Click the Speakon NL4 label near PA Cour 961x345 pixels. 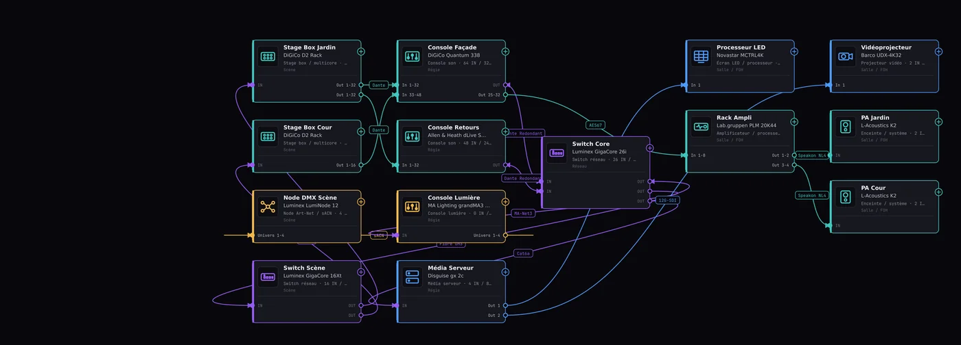[813, 195]
